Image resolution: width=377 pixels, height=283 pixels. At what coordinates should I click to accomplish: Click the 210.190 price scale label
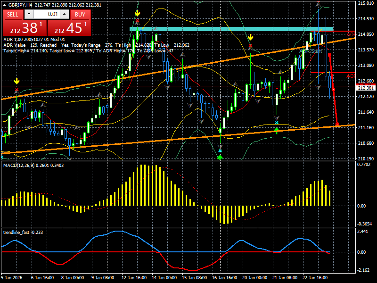tap(366, 158)
